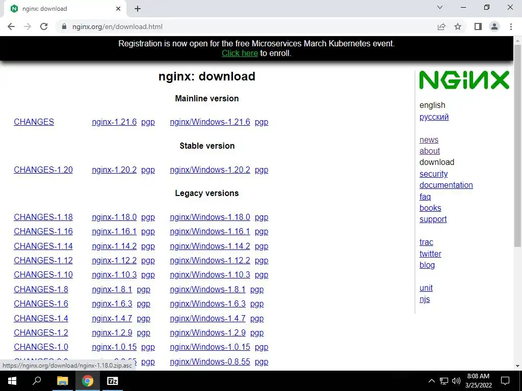Download nginx-1.10.3 source
This screenshot has height=391, width=522.
[114, 274]
